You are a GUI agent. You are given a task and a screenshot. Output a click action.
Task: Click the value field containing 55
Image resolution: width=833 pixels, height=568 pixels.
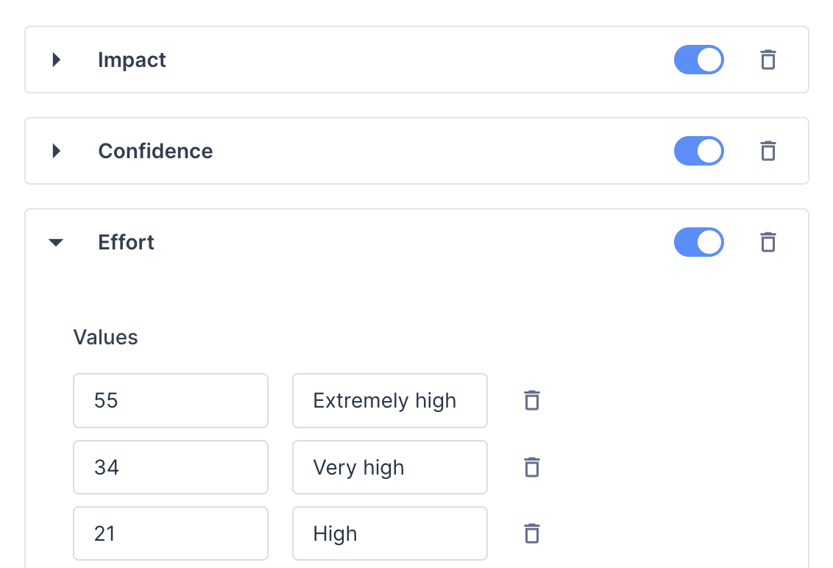(170, 400)
